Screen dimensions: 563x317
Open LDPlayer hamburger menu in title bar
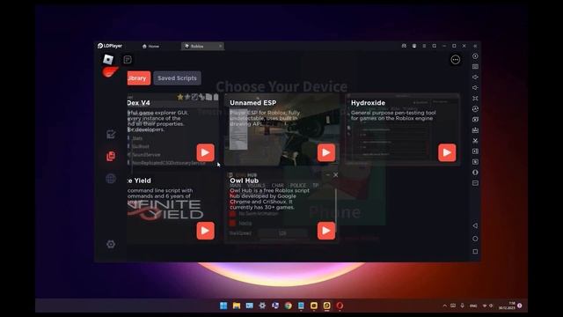(424, 46)
